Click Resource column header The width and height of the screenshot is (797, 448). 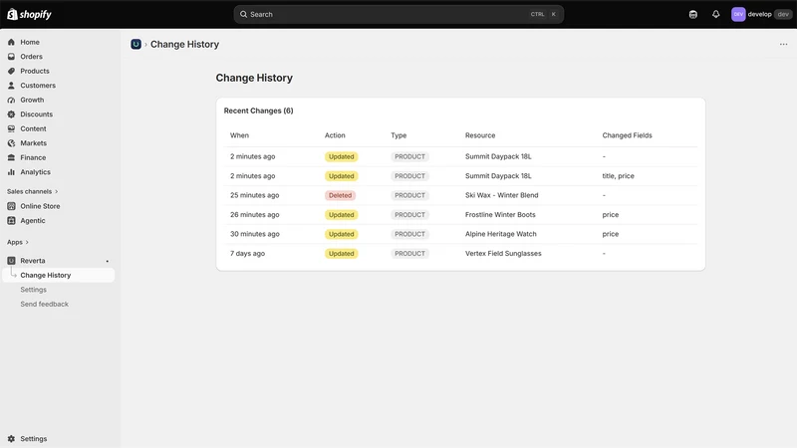pyautogui.click(x=480, y=135)
